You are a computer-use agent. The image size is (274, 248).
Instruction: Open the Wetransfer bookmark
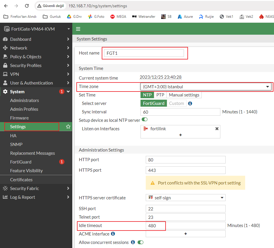[144, 17]
